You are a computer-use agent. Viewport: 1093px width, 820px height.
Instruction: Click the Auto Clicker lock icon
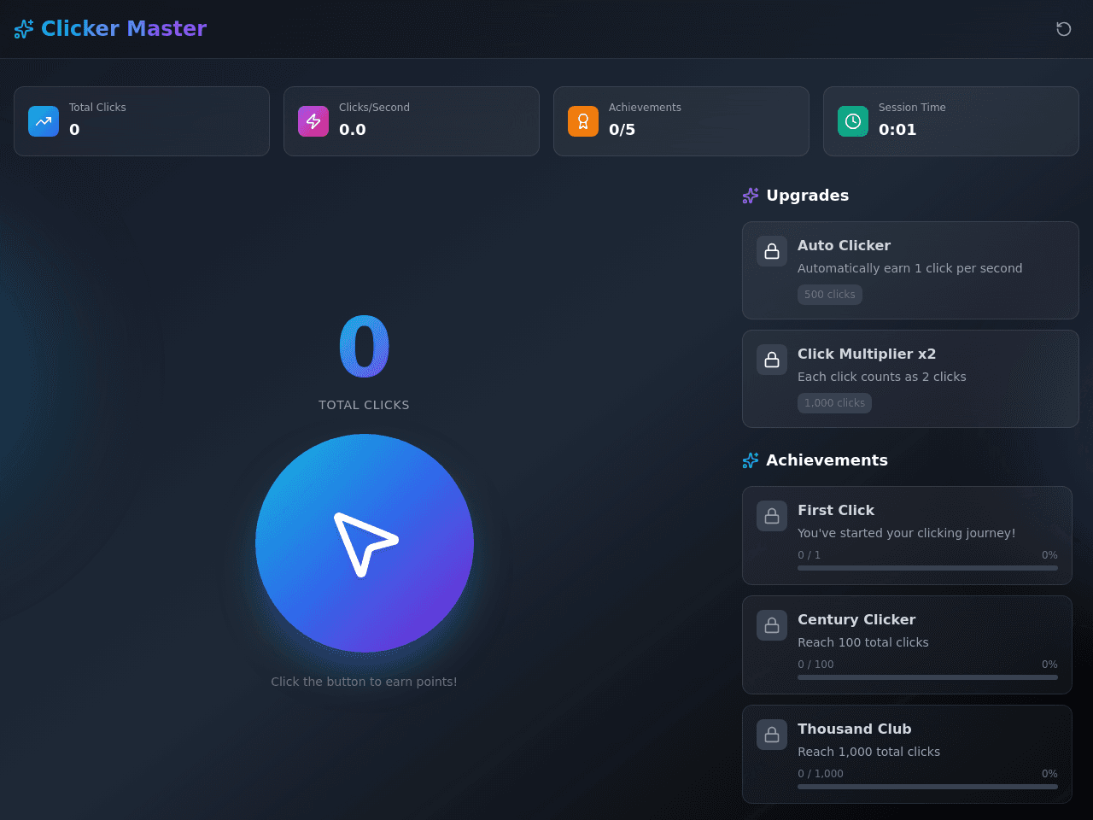click(772, 251)
